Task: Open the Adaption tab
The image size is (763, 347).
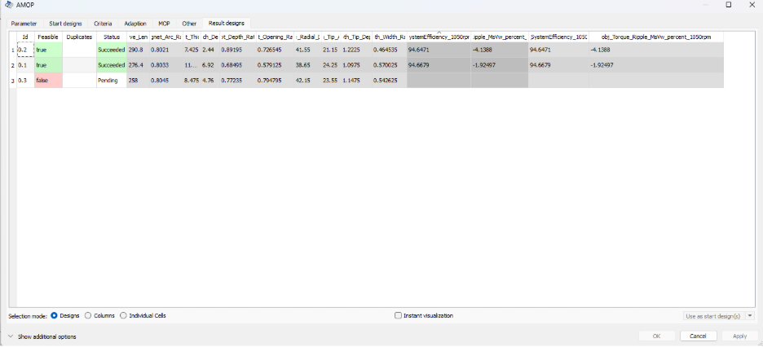Action: tap(135, 24)
